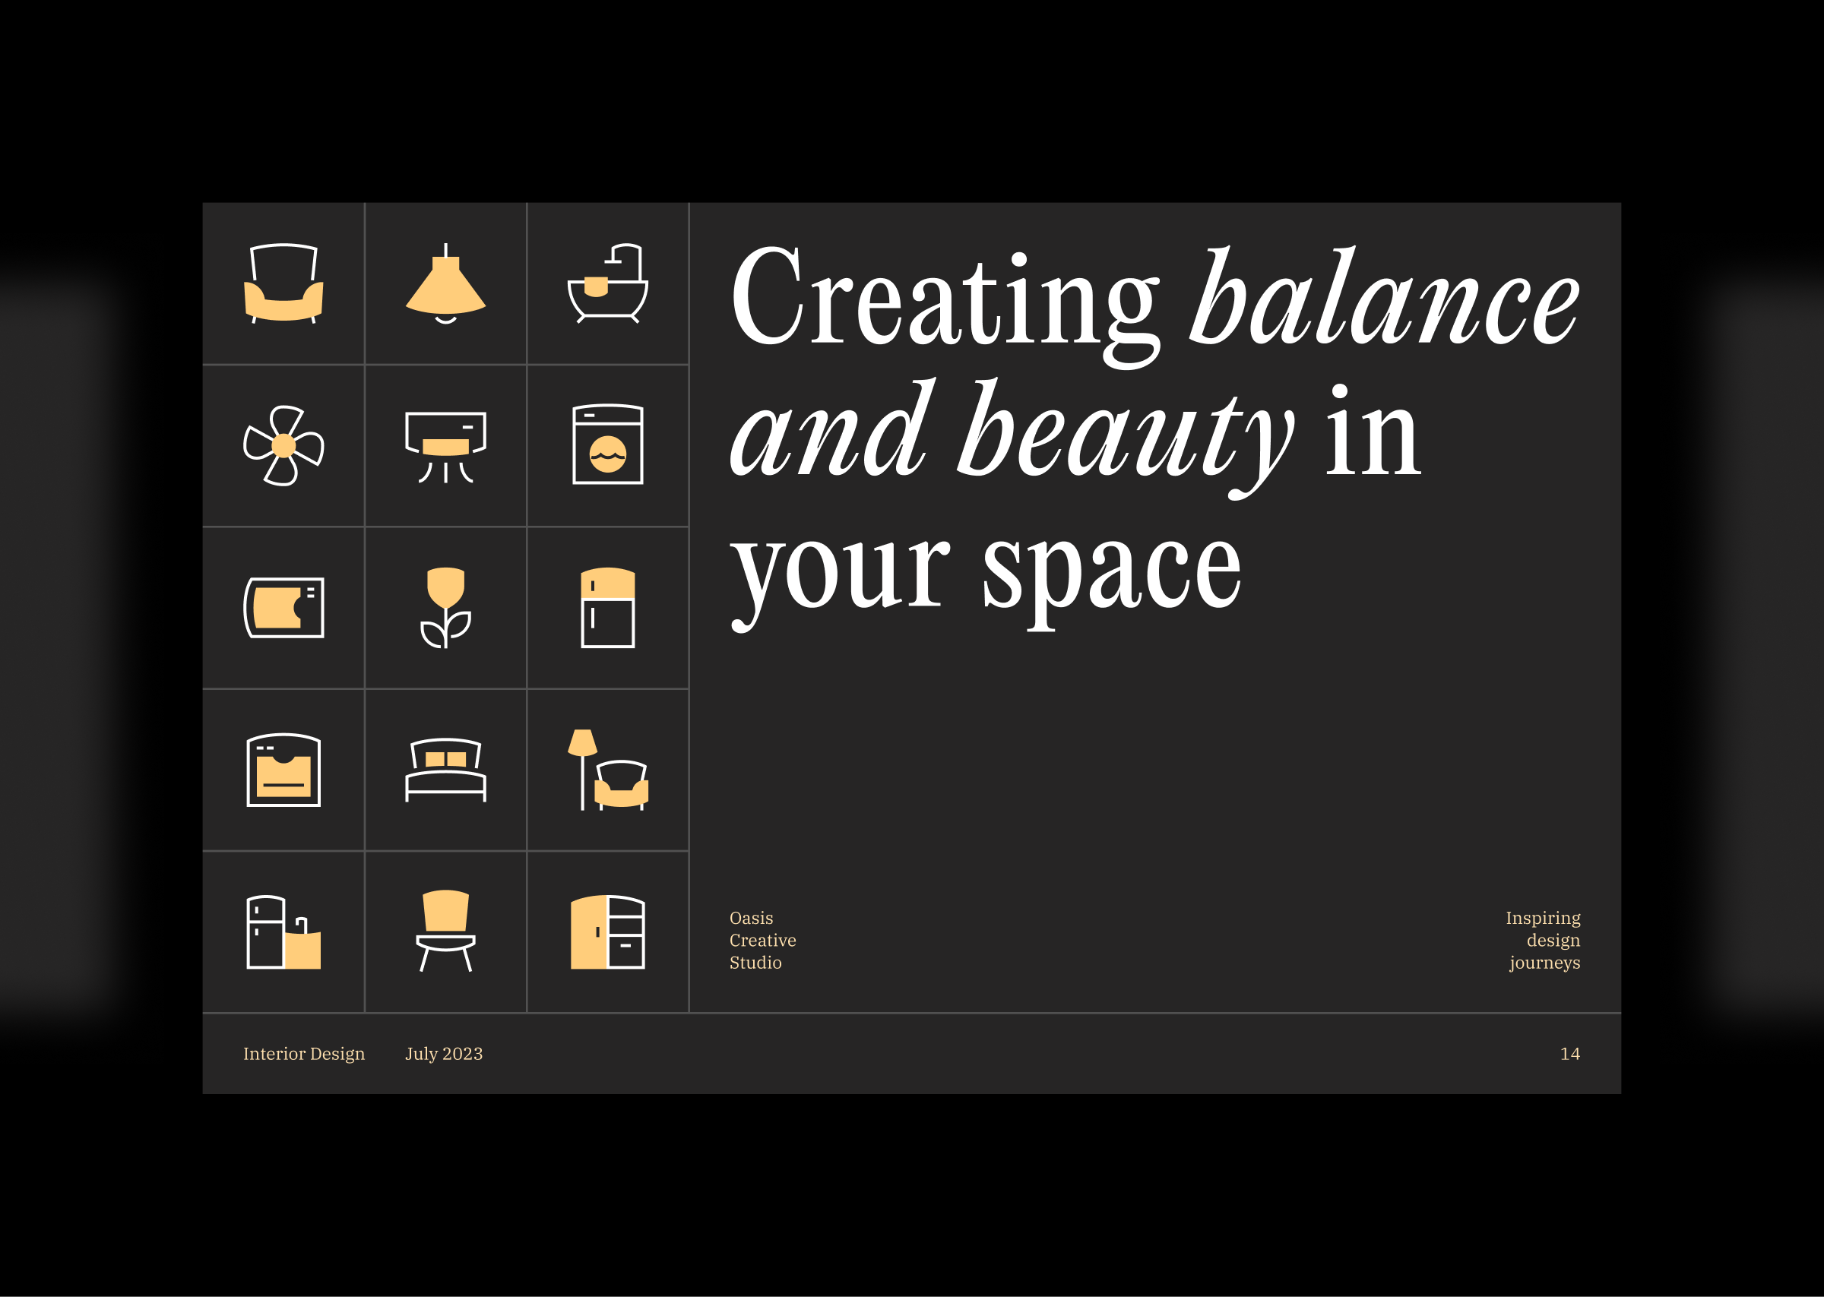Click the armchair icon

283,283
